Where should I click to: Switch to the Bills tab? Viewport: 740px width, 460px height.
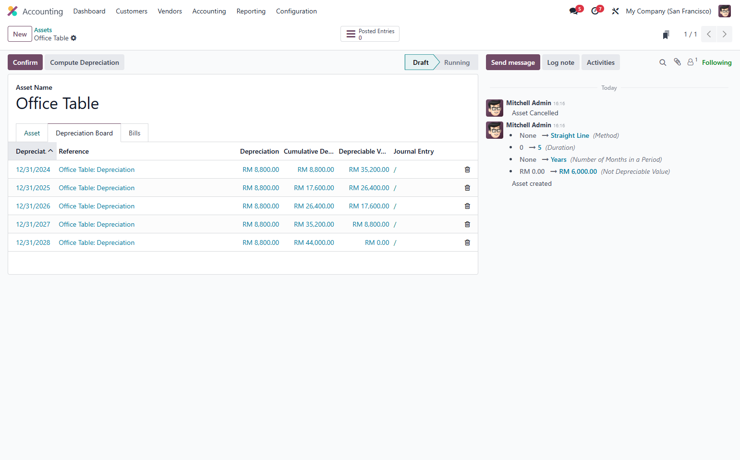134,133
